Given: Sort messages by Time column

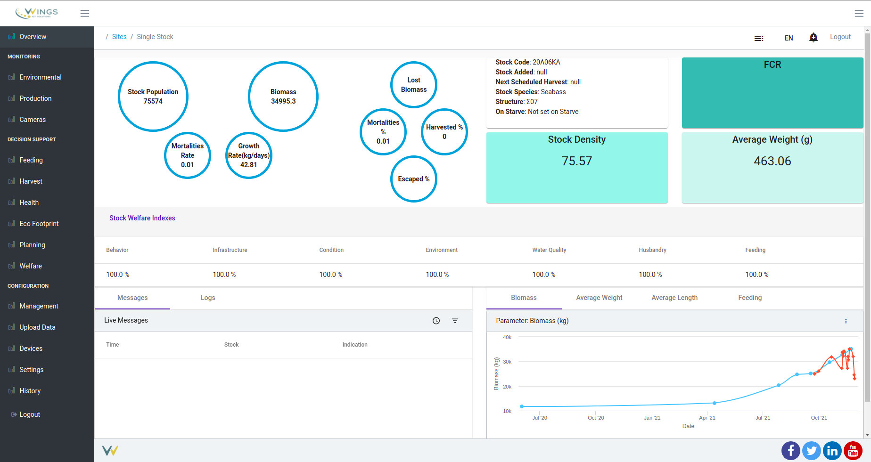Looking at the screenshot, I should [113, 345].
